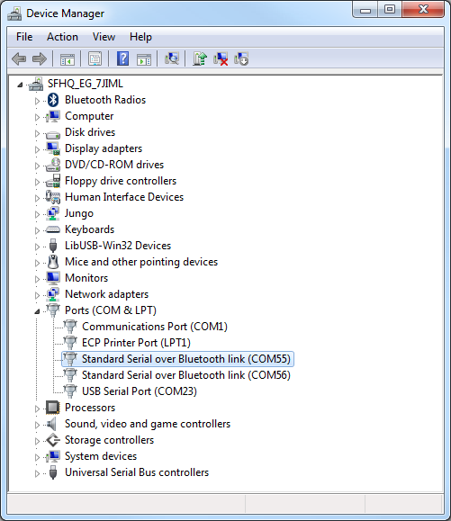Select the SFHQ_EG_7JIML computer name
The height and width of the screenshot is (521, 451).
86,84
